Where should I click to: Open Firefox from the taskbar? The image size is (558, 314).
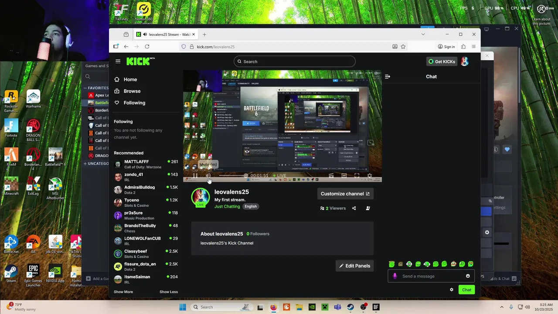tap(273, 307)
